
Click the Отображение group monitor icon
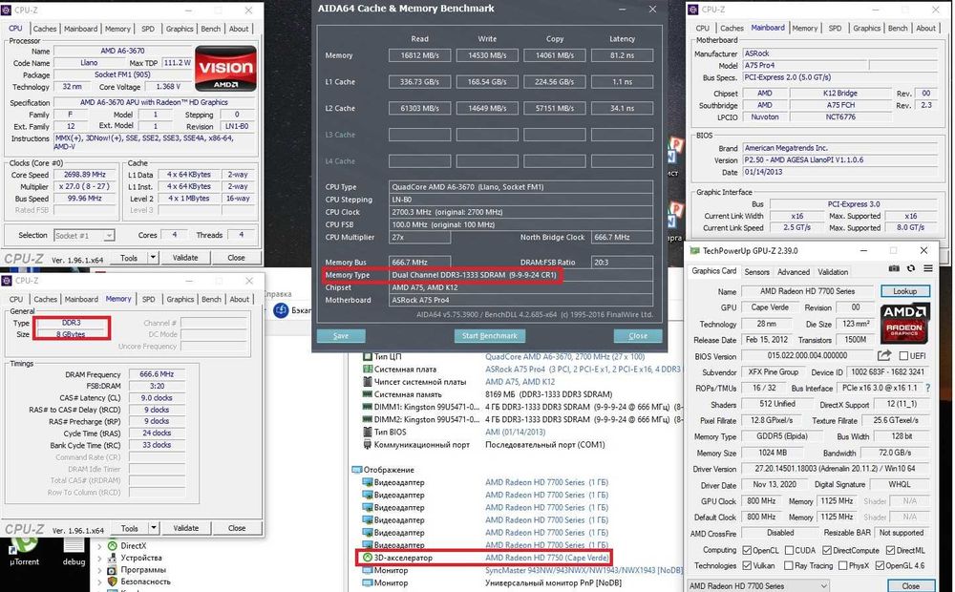click(356, 470)
